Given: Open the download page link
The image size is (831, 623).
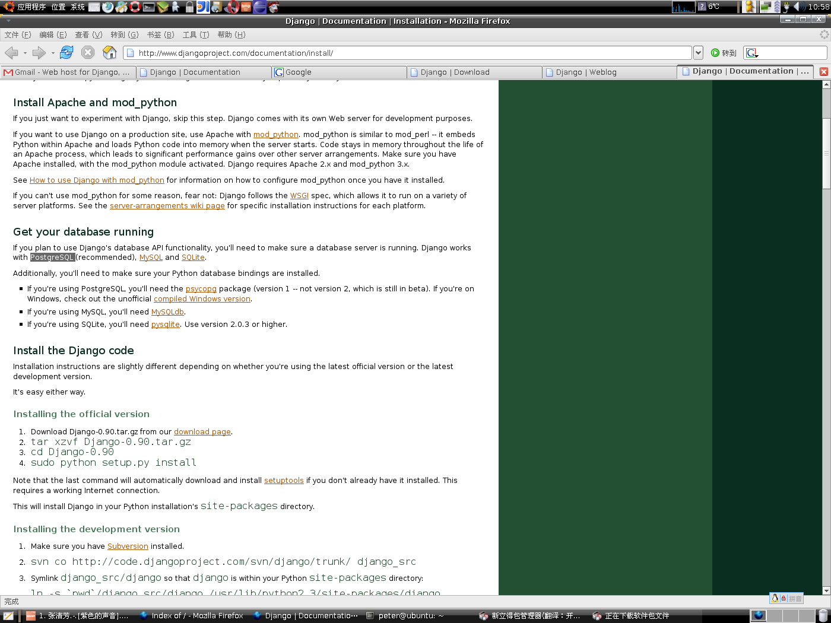Looking at the screenshot, I should click(202, 432).
